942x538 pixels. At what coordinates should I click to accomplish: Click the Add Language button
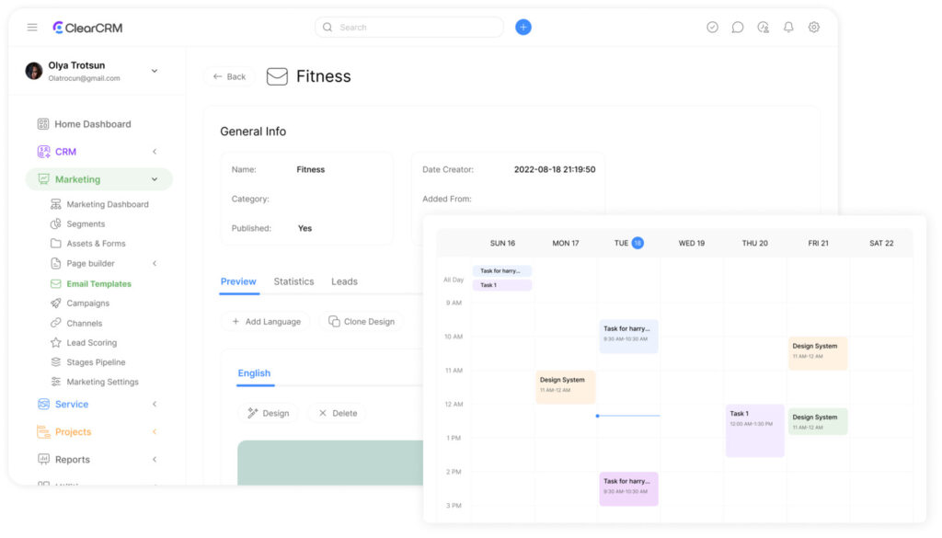tap(265, 322)
